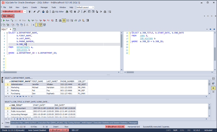This screenshot has height=132, width=217.
Task: Click the DEPARTMENTS table link in the query
Action: click(x=23, y=47)
